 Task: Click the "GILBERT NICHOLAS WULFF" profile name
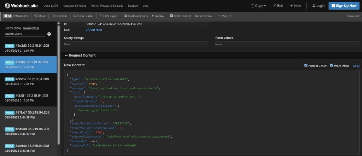[x=120, y=97]
